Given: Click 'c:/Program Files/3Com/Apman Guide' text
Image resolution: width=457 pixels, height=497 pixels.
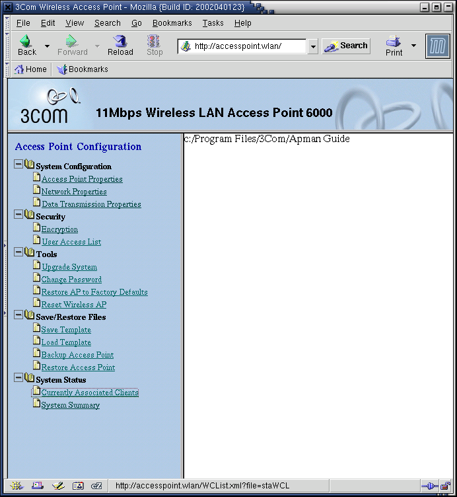Looking at the screenshot, I should tap(267, 139).
